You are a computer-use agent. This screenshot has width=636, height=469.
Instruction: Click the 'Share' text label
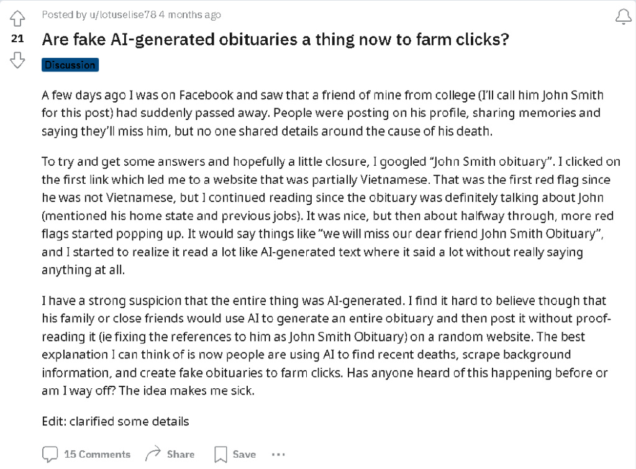click(x=181, y=454)
